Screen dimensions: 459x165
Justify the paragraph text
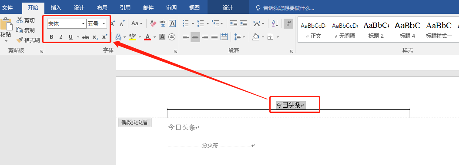point(214,37)
